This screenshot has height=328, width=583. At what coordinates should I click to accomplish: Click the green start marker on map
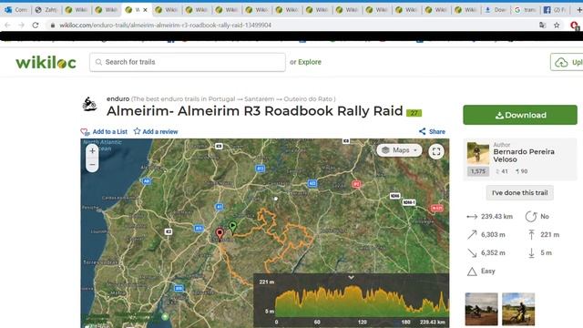point(233,227)
